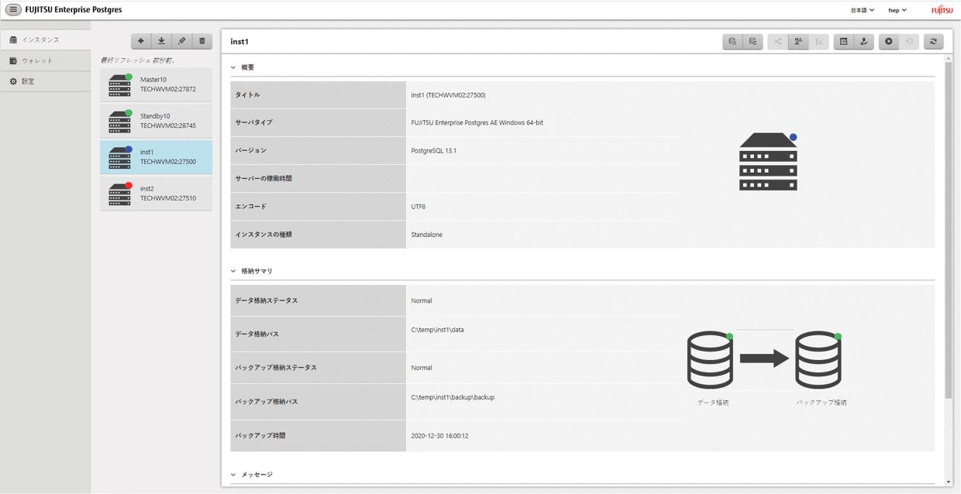Image resolution: width=961 pixels, height=494 pixels.
Task: Select inst1 instance in list
Action: coord(156,157)
